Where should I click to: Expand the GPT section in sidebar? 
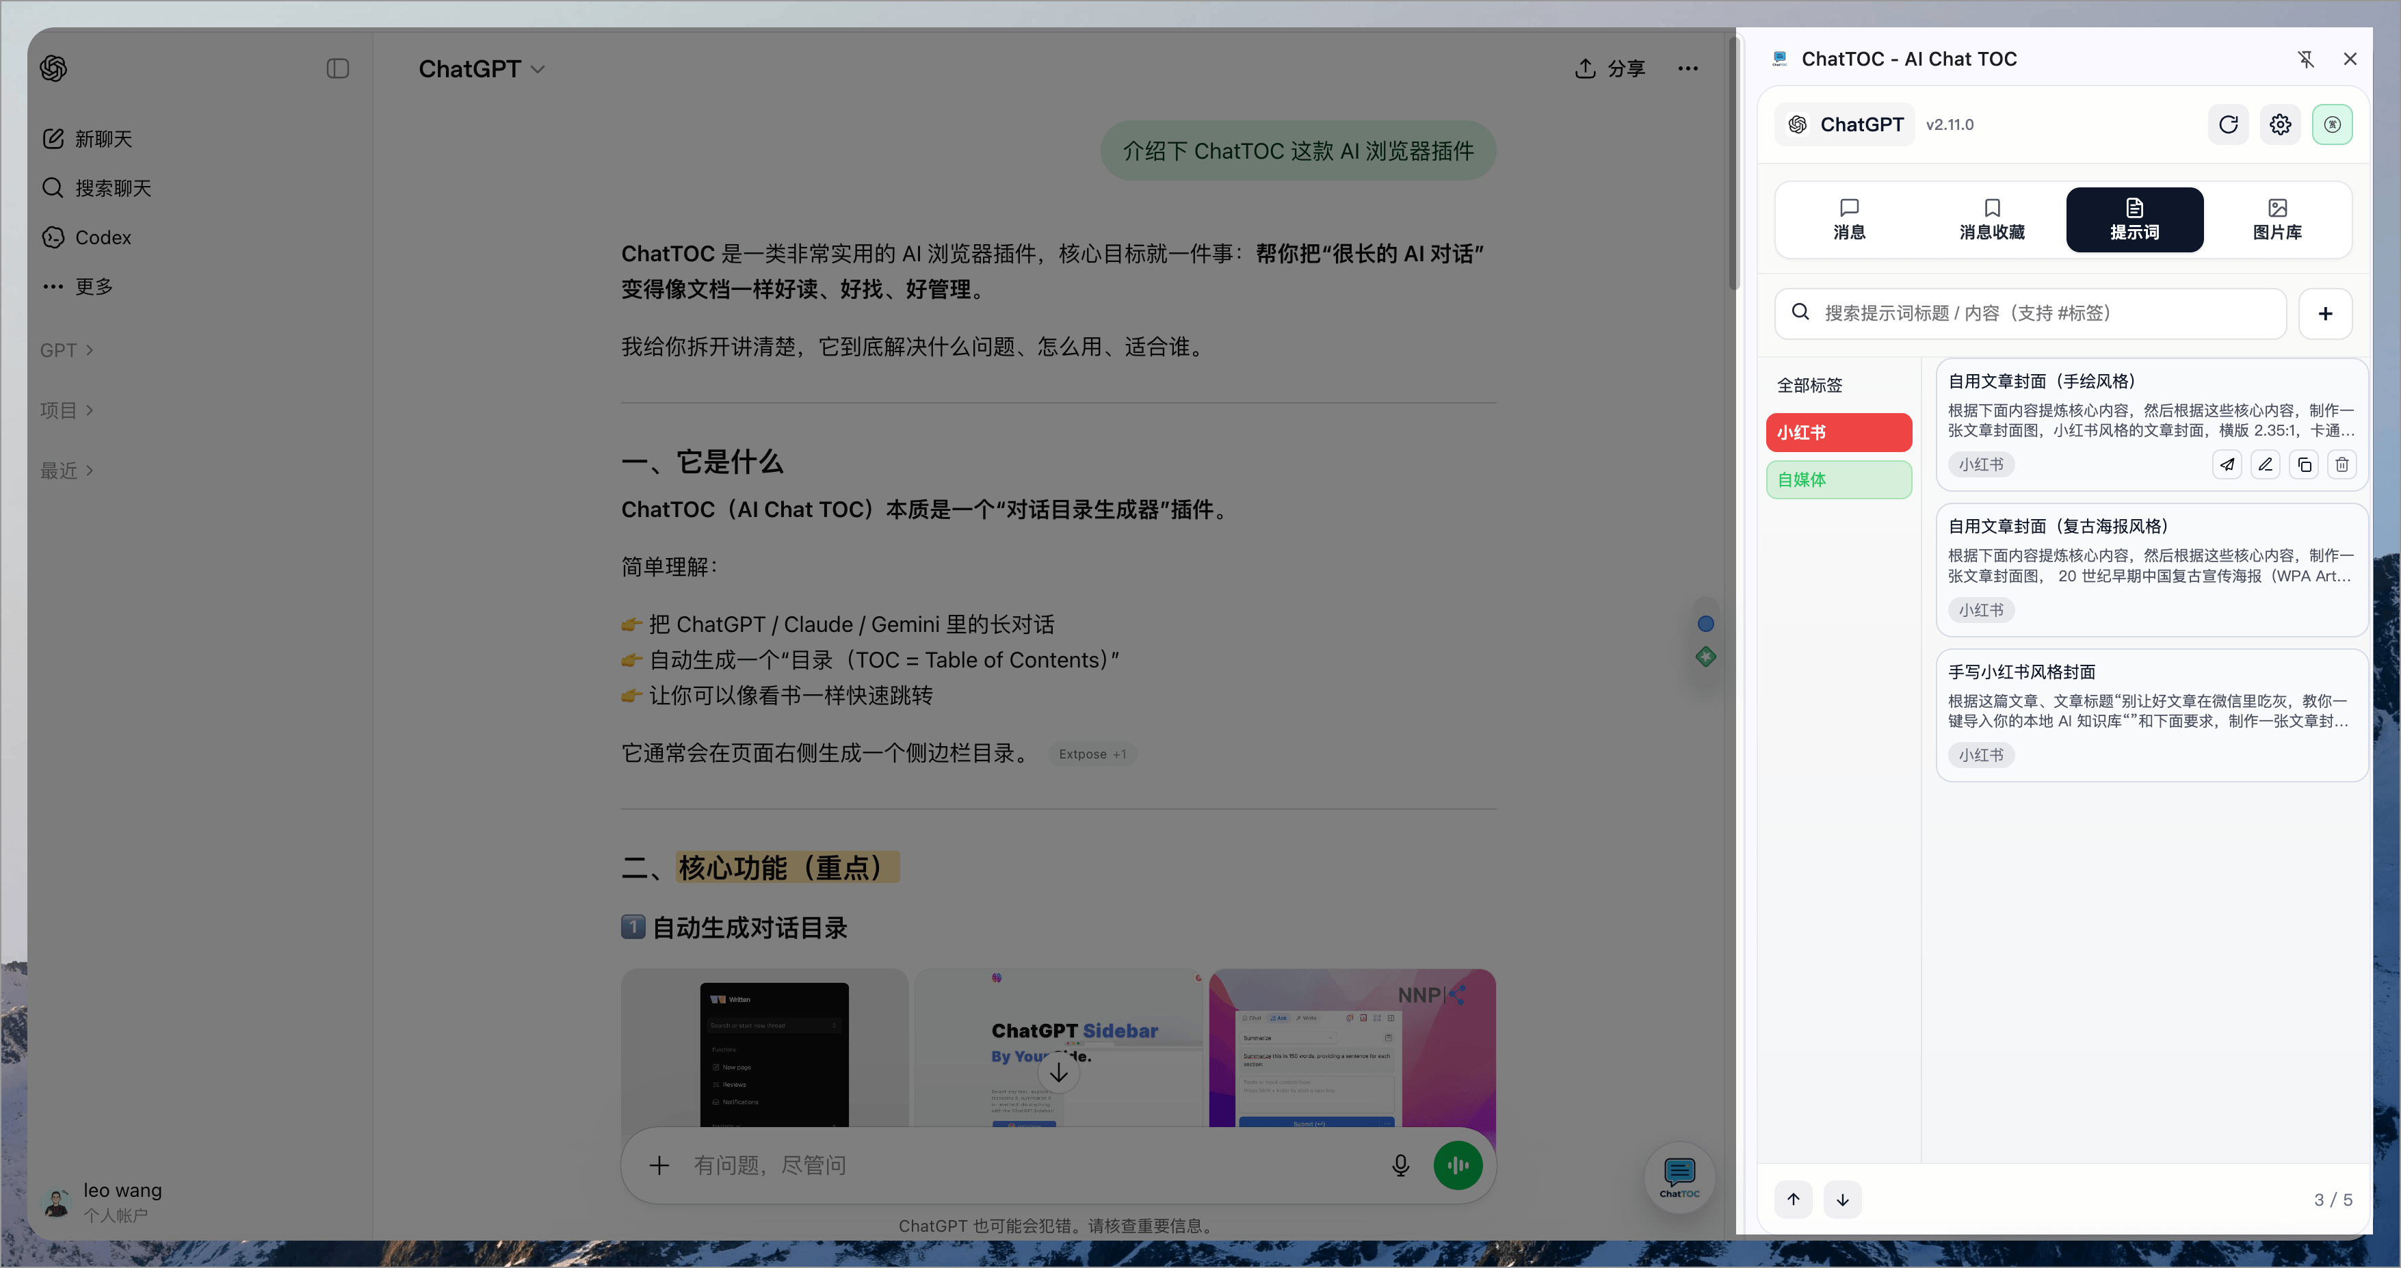coord(67,350)
